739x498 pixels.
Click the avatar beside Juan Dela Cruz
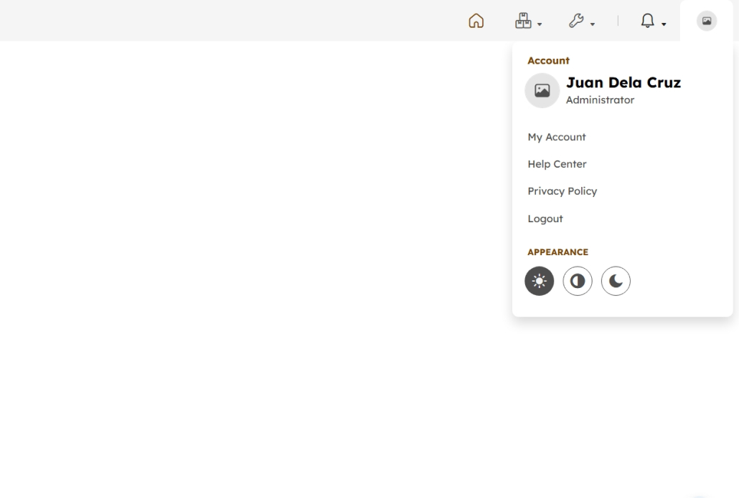[542, 90]
